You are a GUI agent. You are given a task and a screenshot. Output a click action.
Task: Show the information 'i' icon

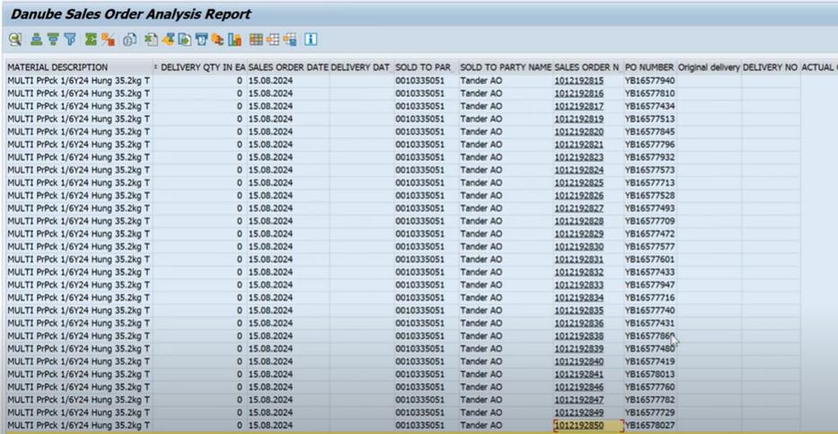tap(311, 39)
